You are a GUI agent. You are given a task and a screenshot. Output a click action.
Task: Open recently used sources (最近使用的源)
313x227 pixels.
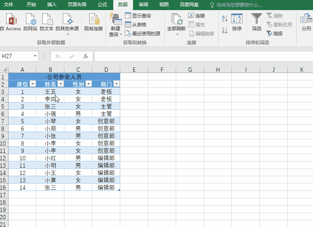(x=142, y=33)
